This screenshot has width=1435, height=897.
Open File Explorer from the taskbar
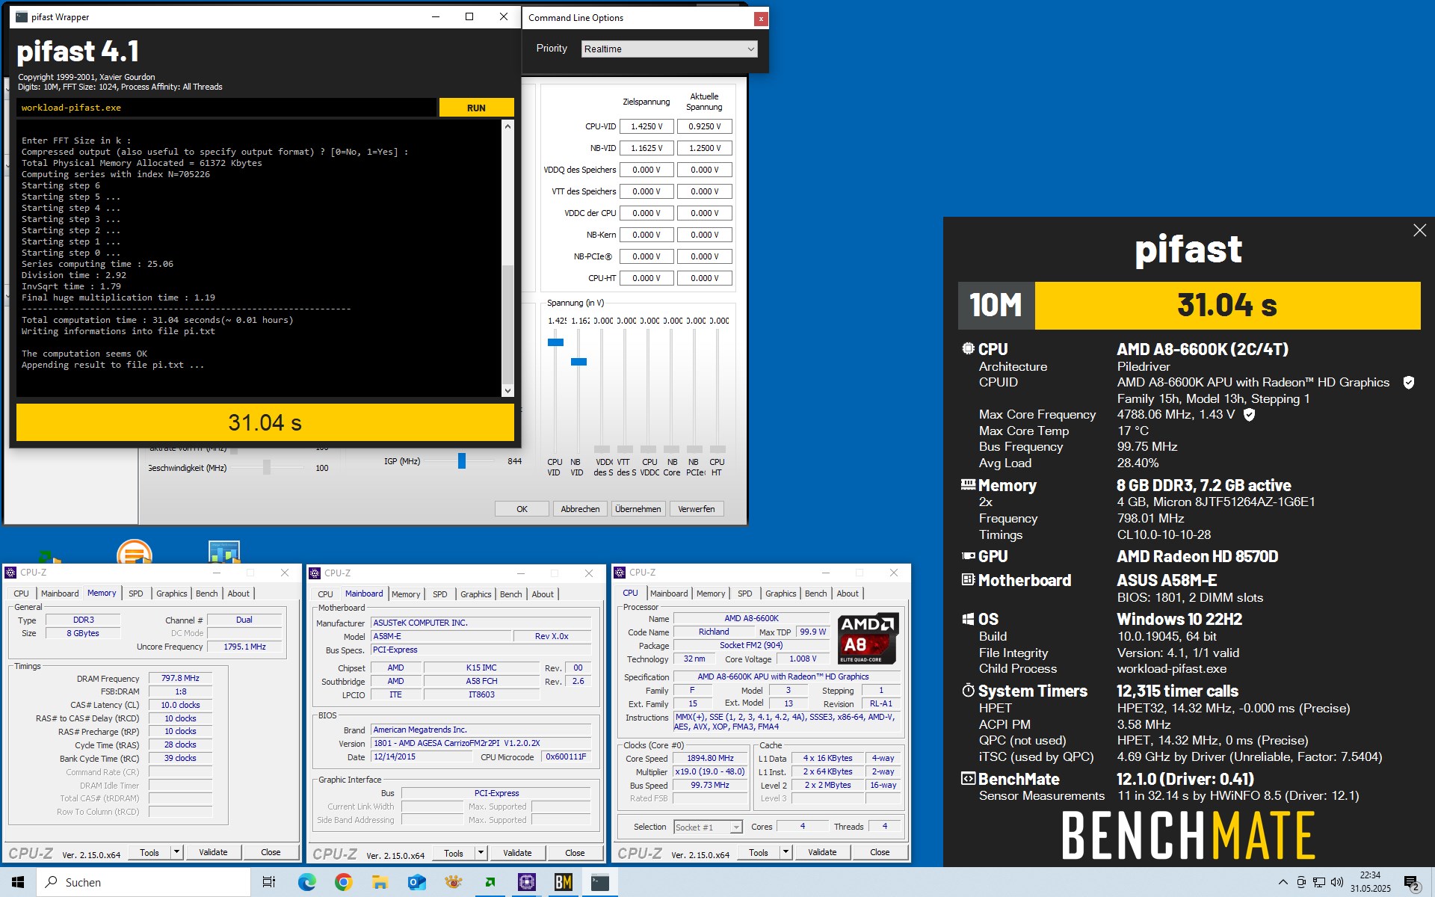coord(380,882)
